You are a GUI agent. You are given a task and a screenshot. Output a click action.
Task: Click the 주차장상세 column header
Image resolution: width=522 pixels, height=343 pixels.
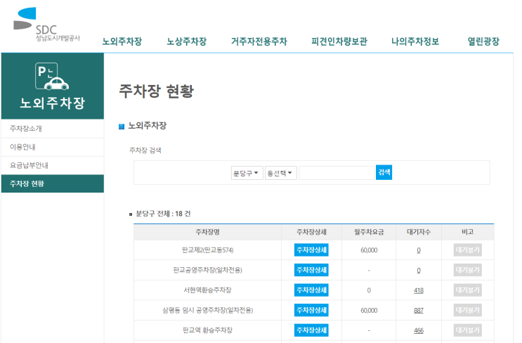311,232
